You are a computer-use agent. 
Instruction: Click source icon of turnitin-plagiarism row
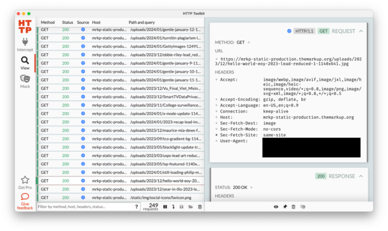click(x=83, y=38)
